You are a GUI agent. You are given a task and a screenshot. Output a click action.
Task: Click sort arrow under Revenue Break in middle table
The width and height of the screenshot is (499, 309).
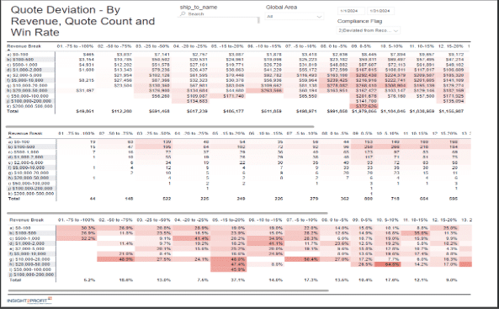tap(9, 137)
